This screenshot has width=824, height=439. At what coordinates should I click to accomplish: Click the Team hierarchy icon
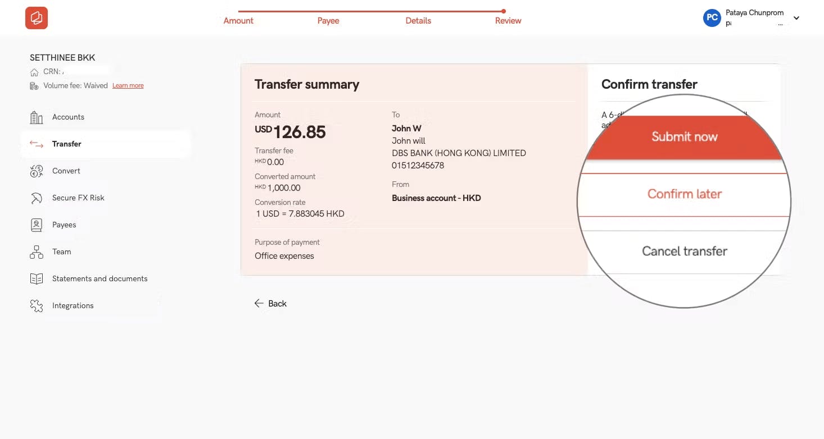pyautogui.click(x=37, y=252)
